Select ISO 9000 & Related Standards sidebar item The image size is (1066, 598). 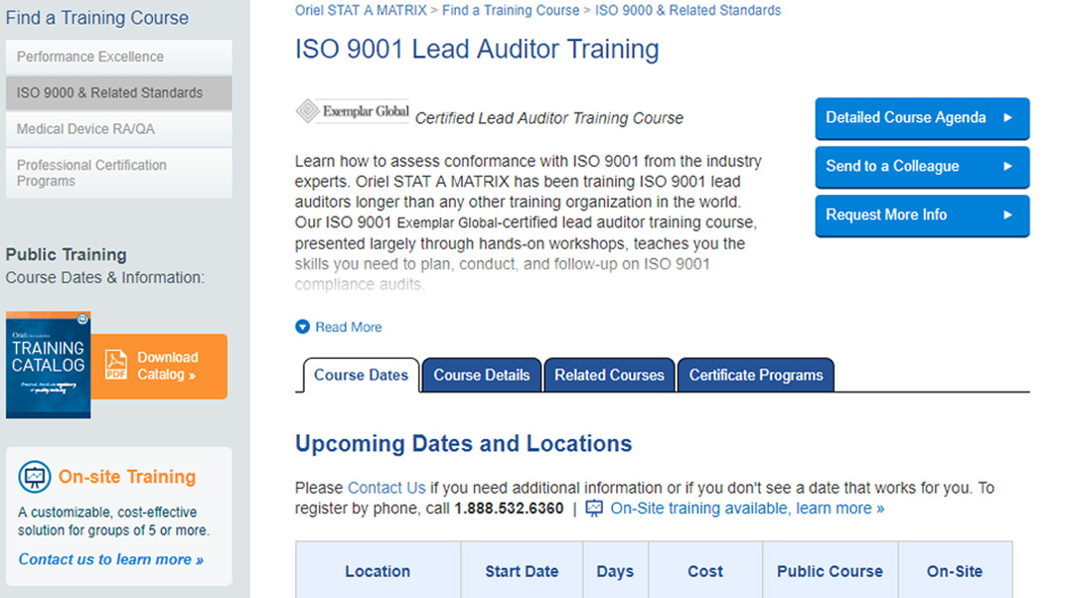coord(119,93)
